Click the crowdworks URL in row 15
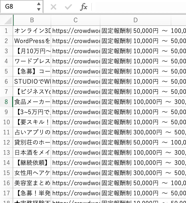This screenshot has width=186, height=203. [x=76, y=173]
